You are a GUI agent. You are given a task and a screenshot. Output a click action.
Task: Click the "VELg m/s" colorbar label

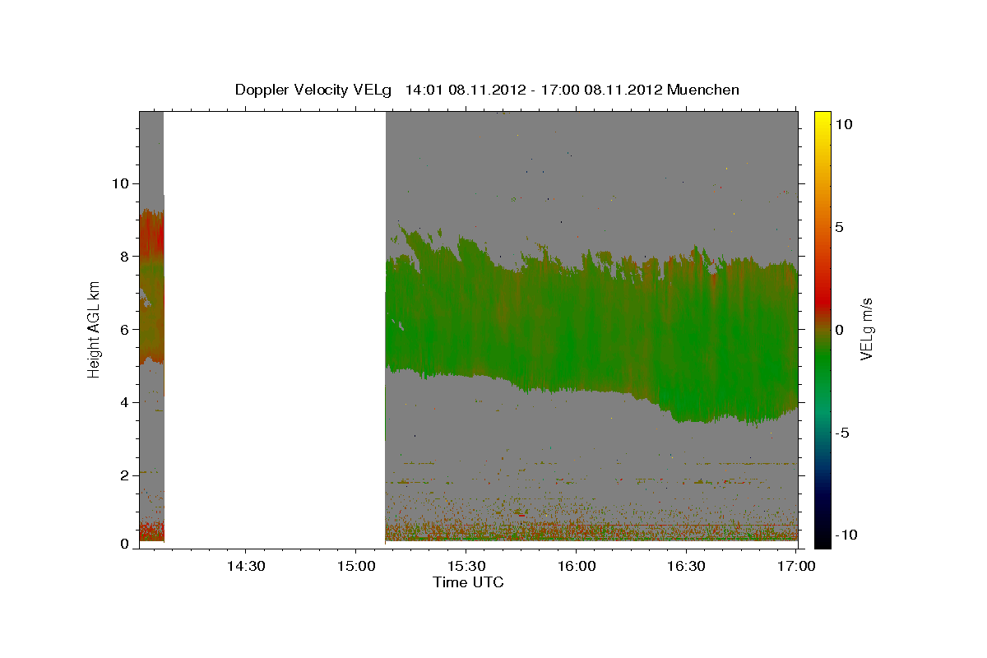click(x=866, y=328)
